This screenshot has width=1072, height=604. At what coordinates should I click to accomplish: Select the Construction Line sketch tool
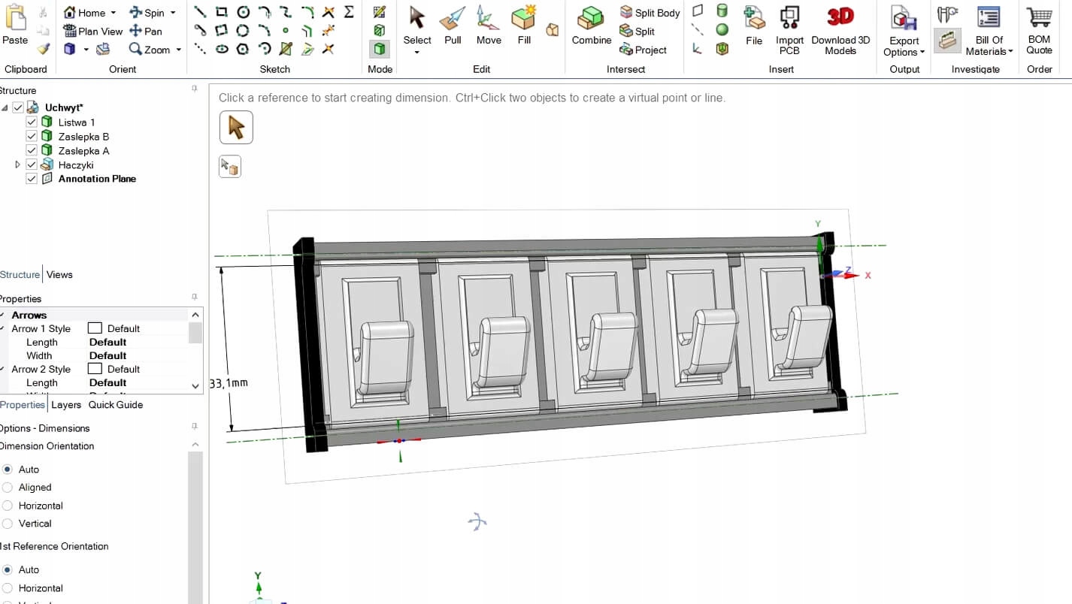(x=201, y=49)
